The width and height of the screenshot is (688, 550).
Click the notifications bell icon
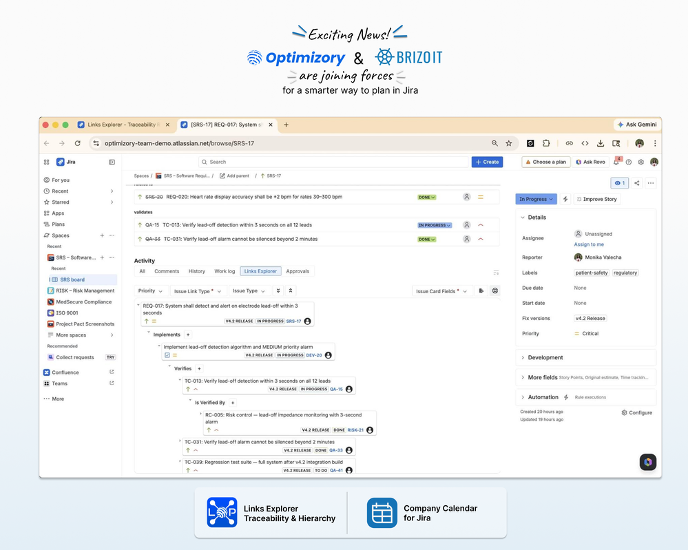point(616,162)
